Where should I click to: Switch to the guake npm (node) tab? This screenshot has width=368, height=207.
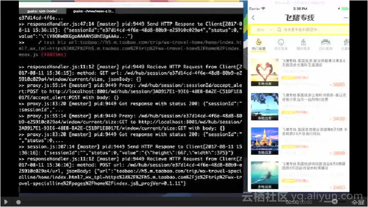tap(42, 11)
